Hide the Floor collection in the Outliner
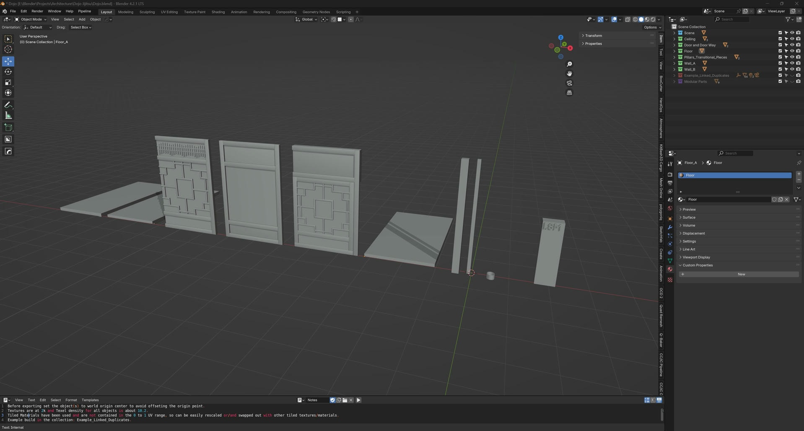 pos(792,51)
